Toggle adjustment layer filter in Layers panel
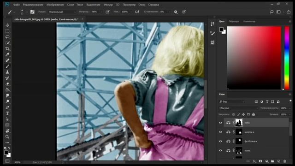 [x=262, y=102]
